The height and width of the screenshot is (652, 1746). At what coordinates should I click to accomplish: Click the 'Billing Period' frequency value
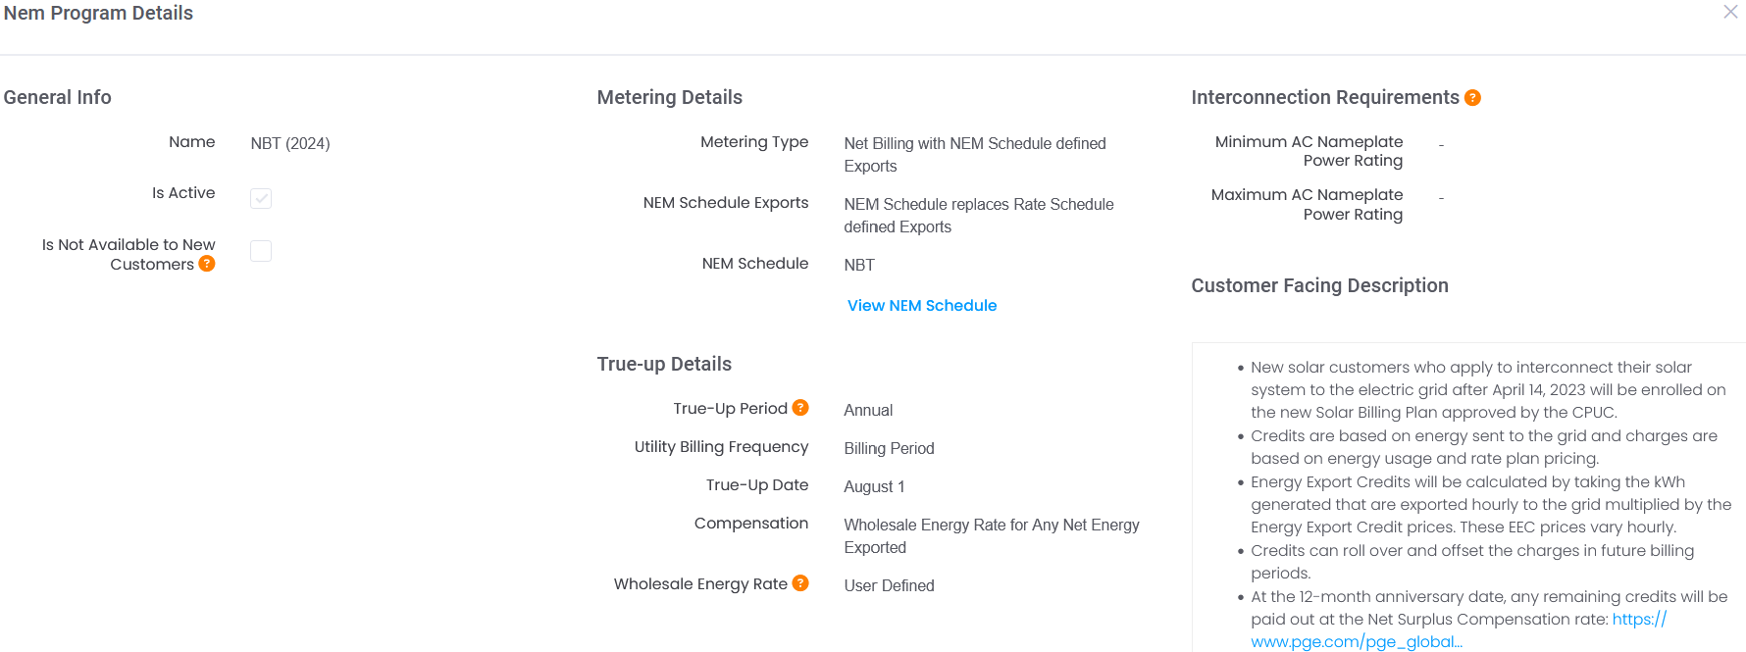(x=889, y=447)
